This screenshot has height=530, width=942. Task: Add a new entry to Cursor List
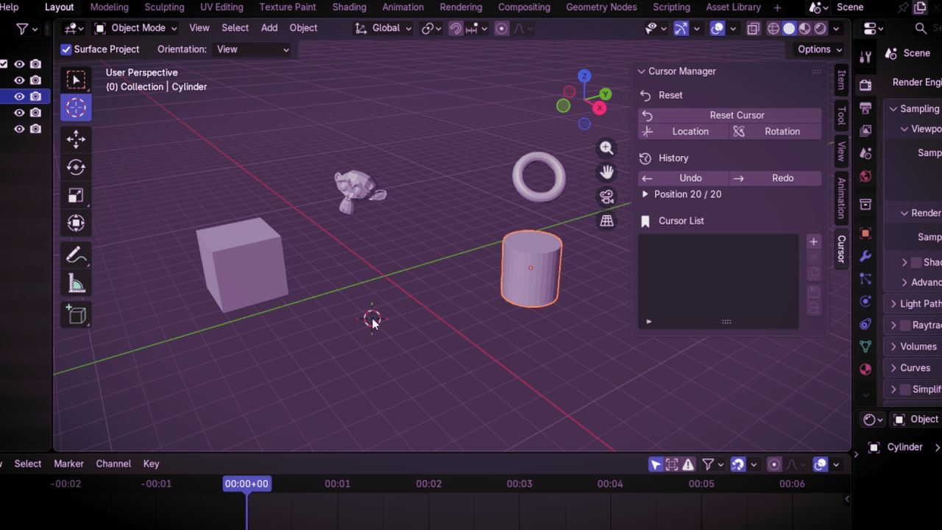(813, 241)
